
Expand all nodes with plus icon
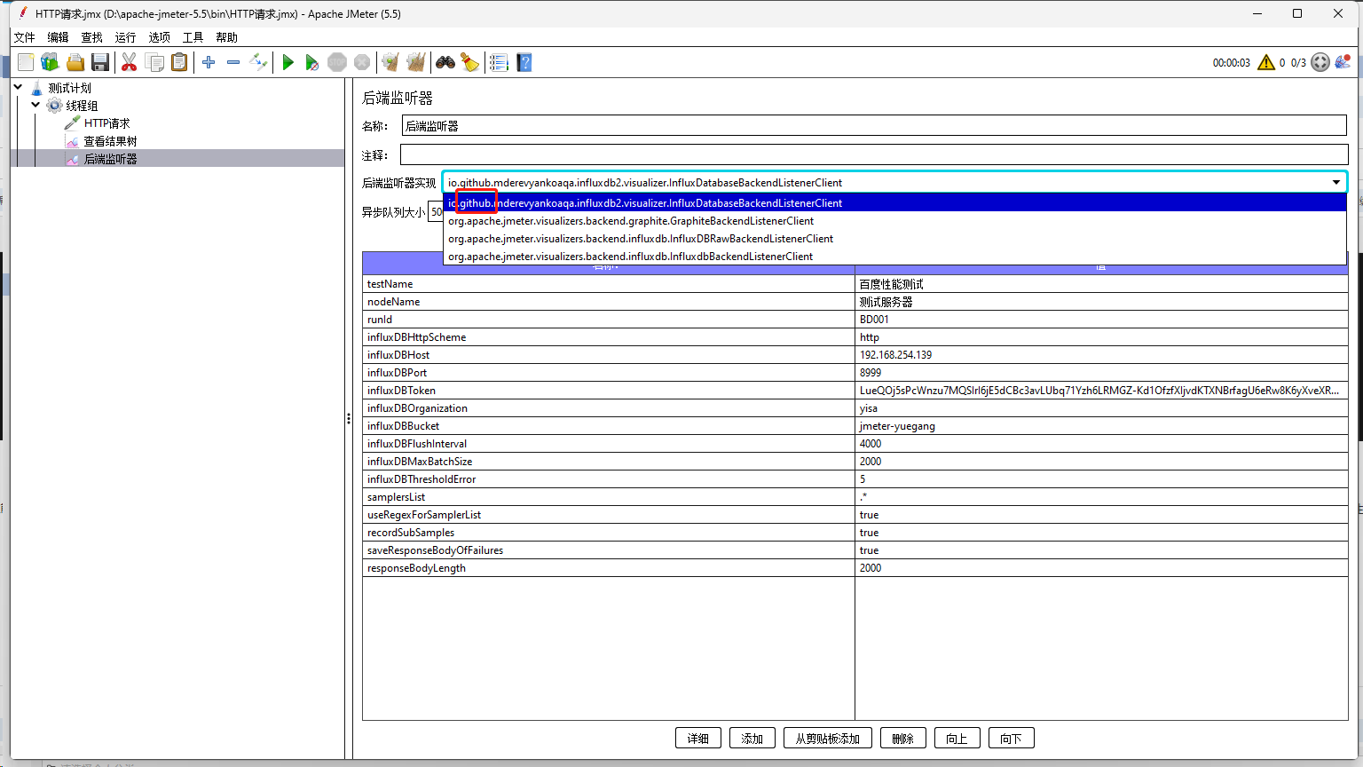click(x=209, y=62)
